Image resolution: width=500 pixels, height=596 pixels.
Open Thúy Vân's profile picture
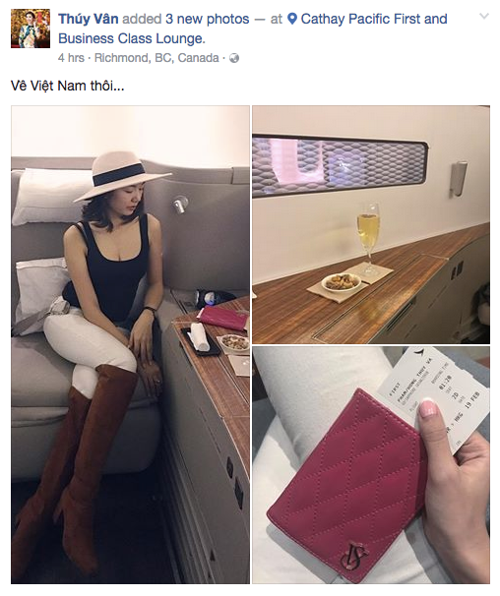pos(31,29)
